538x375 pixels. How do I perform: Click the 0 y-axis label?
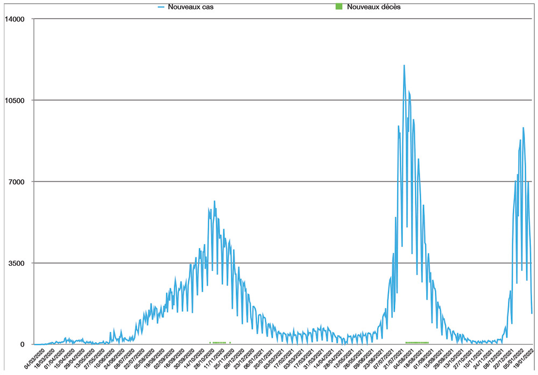pos(24,344)
